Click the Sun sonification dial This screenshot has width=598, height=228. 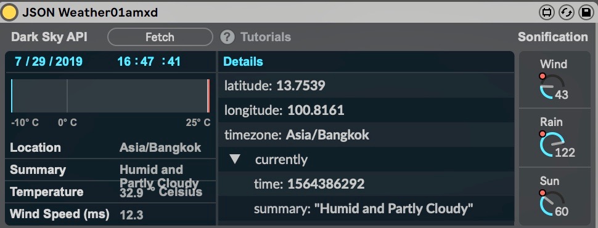[x=552, y=203]
